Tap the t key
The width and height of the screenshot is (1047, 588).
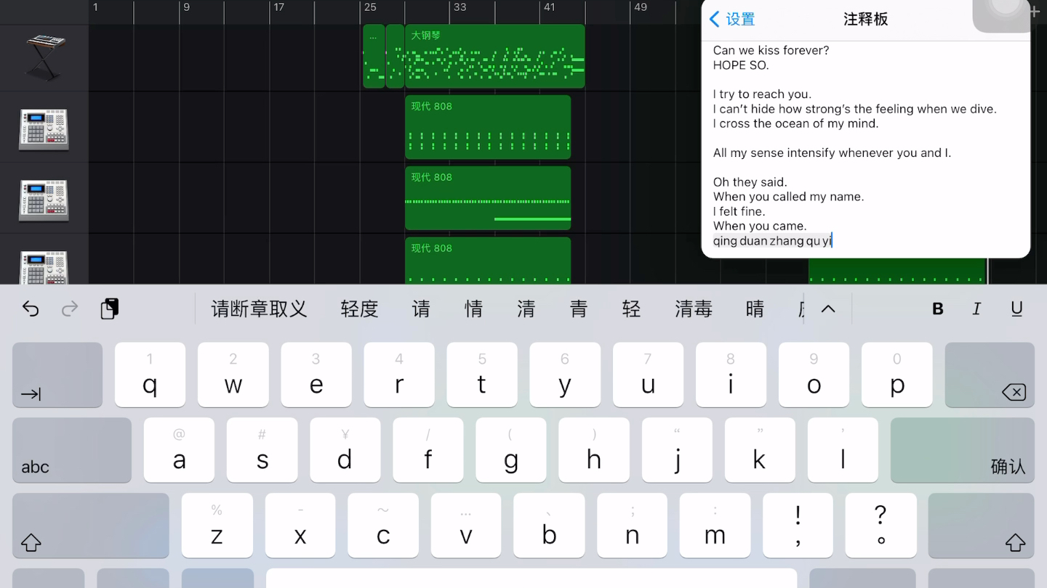pyautogui.click(x=482, y=375)
